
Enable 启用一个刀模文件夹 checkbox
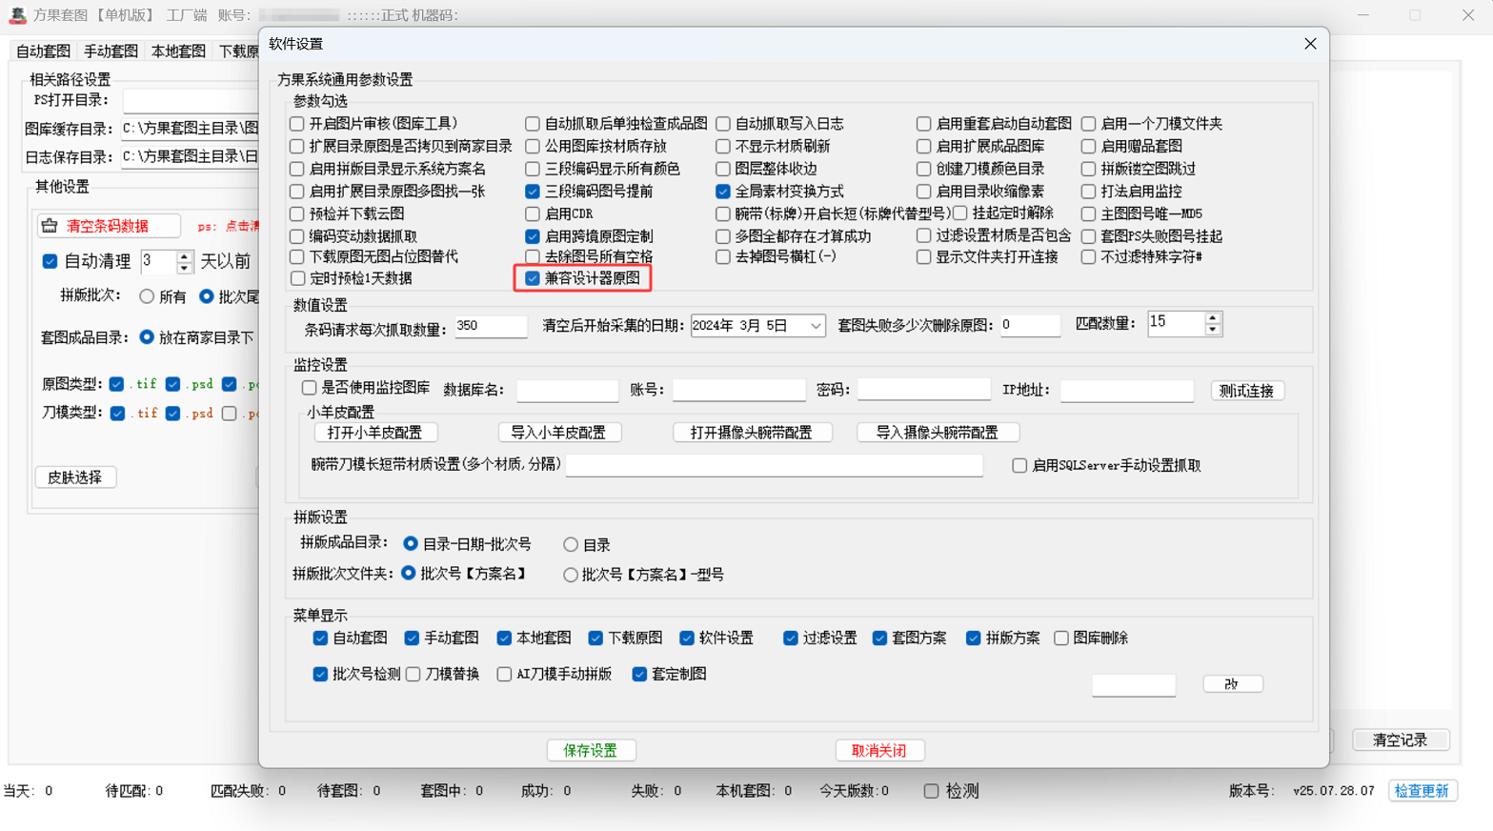click(x=1088, y=124)
